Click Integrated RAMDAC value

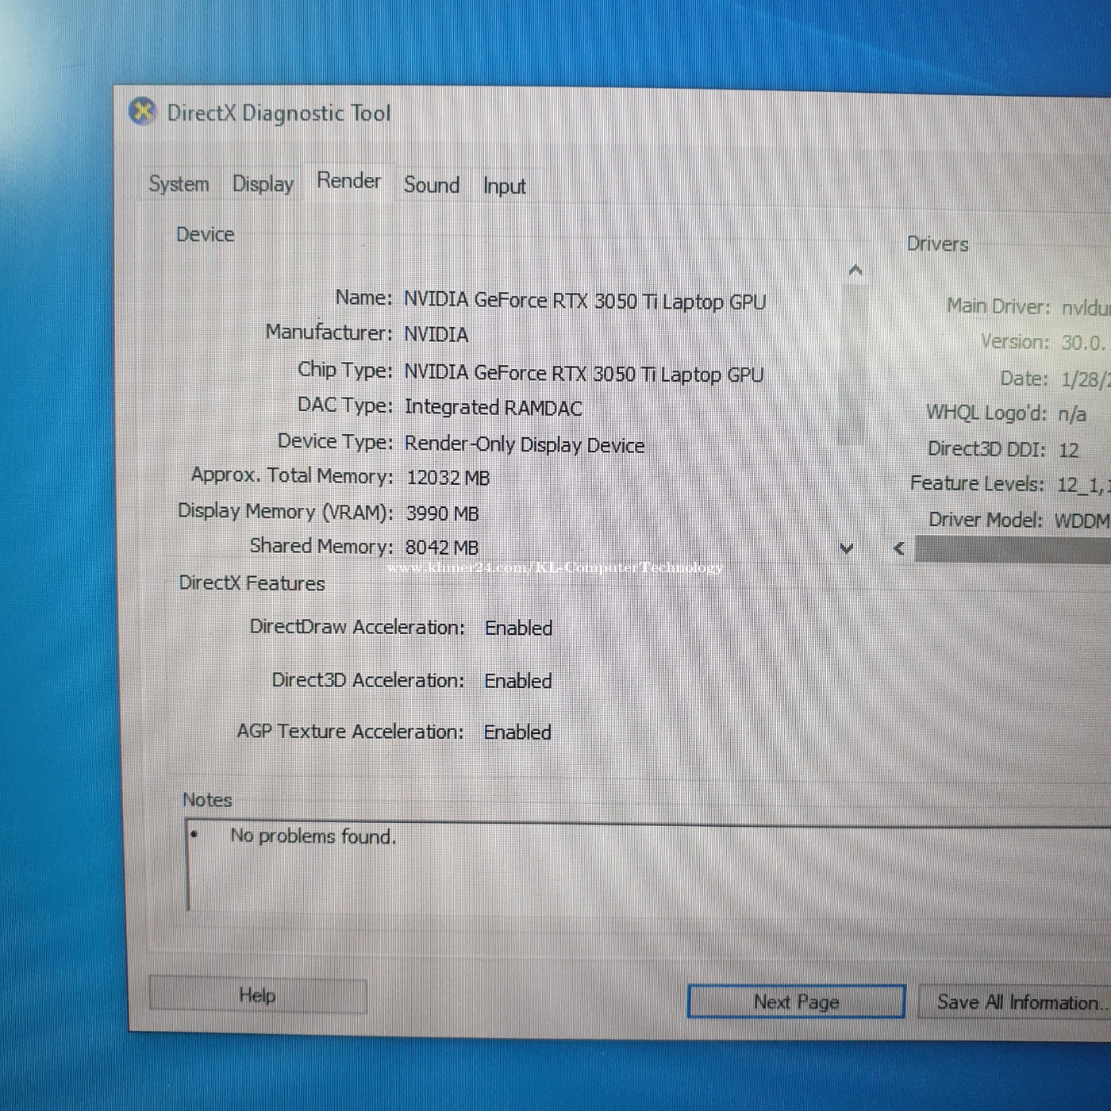point(493,408)
